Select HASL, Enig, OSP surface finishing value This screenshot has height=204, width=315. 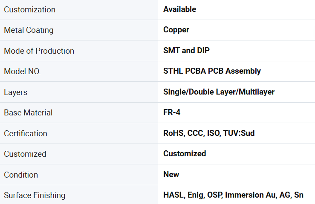(x=233, y=195)
